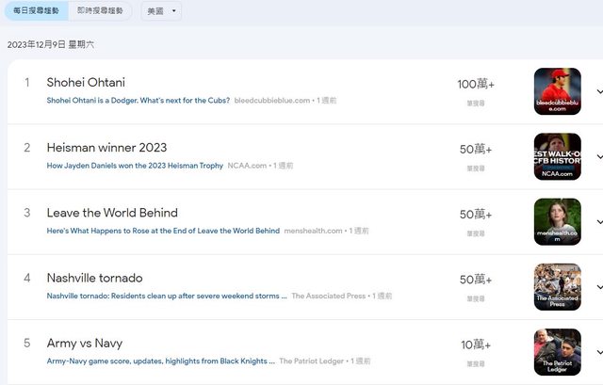
Task: Open Nashville tornado residents clean up article
Action: coord(167,296)
